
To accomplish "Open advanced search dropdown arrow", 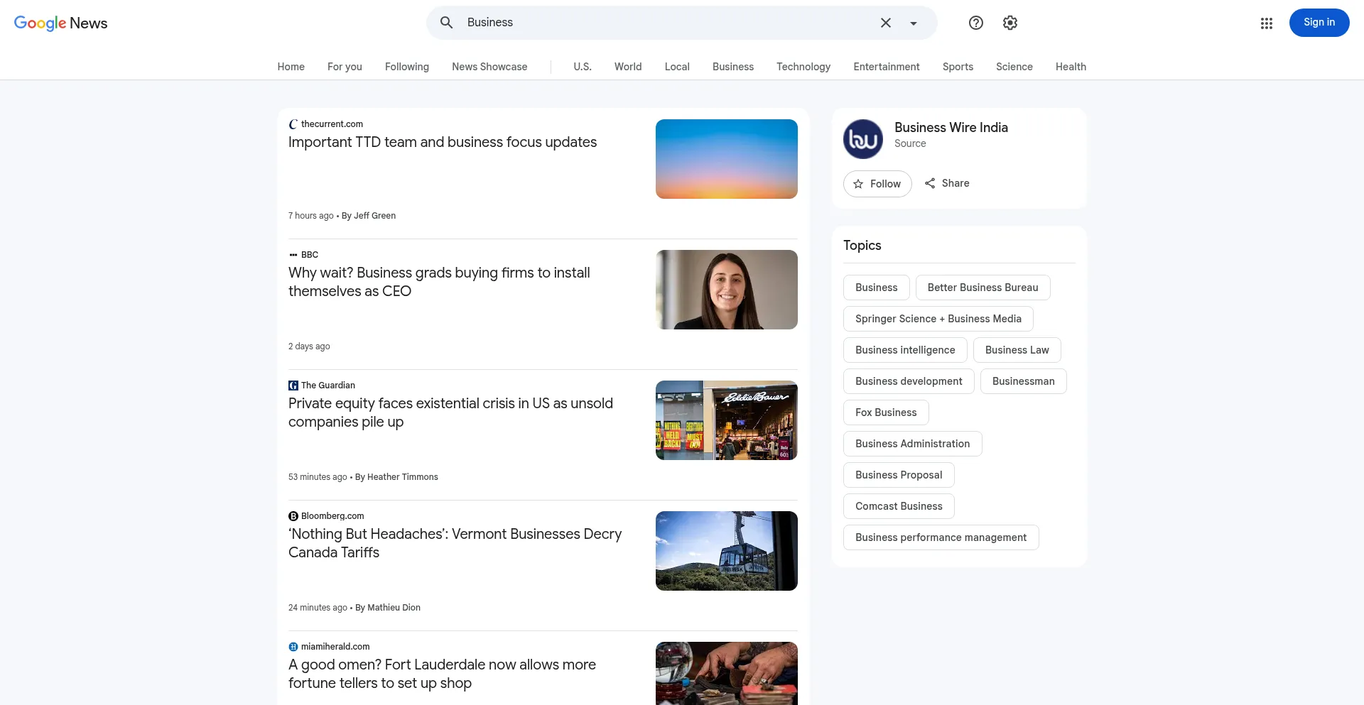I will click(914, 23).
